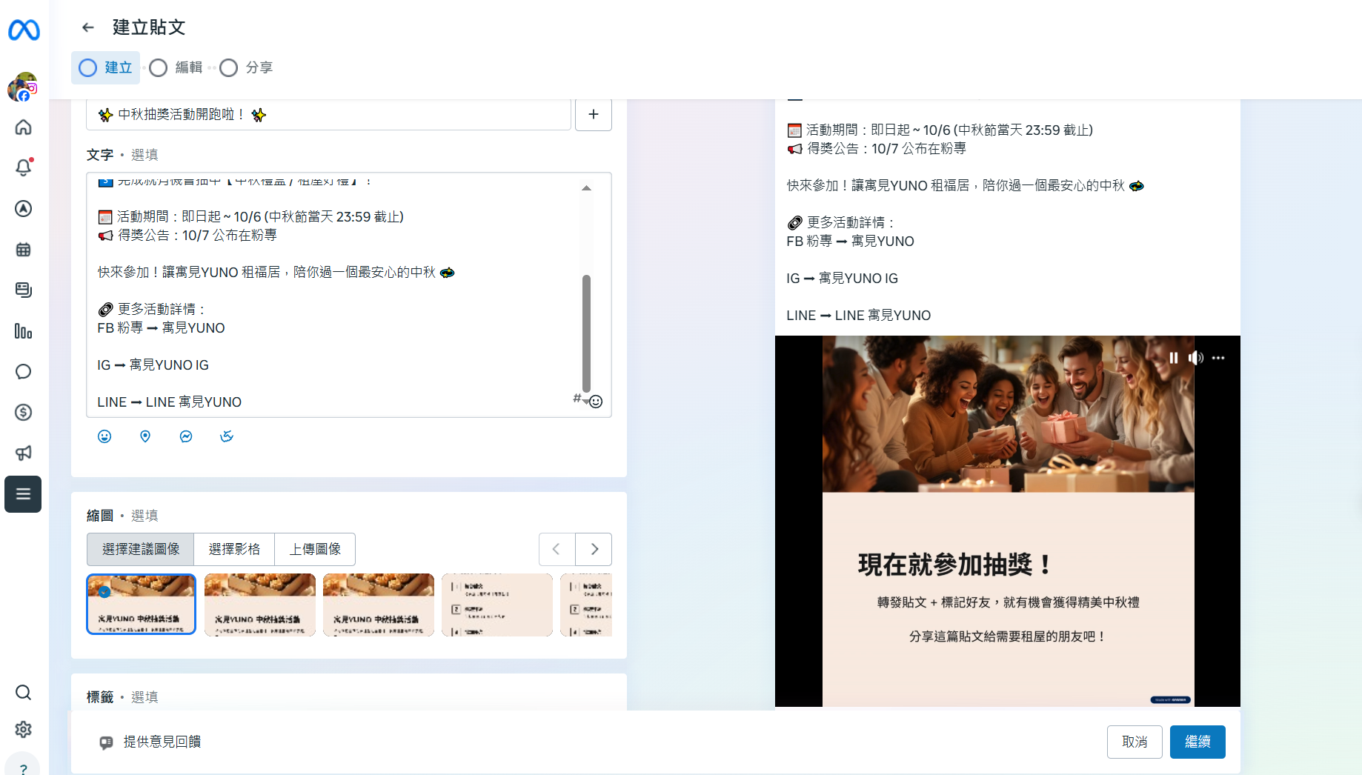
Task: Select the 編輯 step radio
Action: (159, 67)
